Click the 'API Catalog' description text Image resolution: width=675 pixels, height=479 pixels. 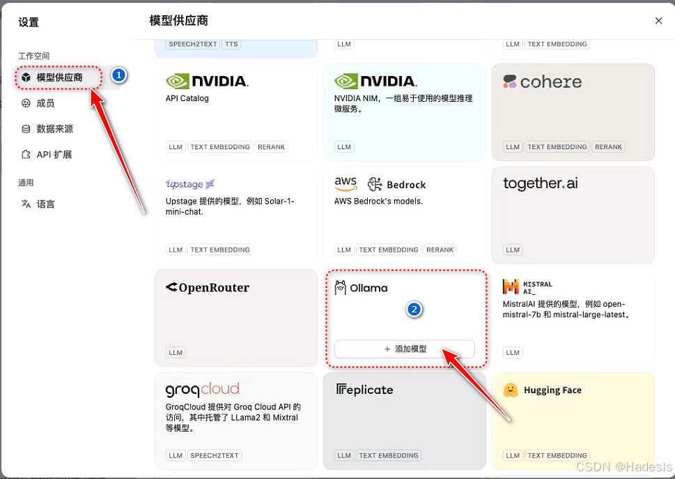click(x=187, y=98)
